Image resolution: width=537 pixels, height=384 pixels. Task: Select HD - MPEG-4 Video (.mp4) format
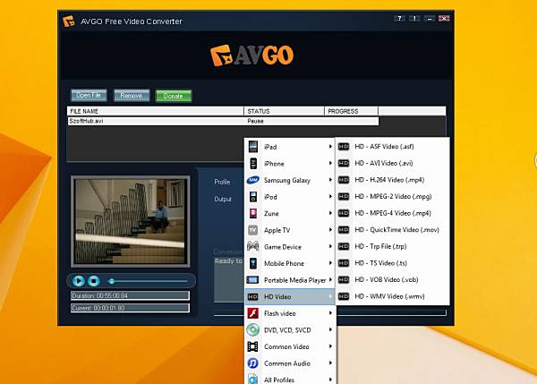click(x=392, y=213)
